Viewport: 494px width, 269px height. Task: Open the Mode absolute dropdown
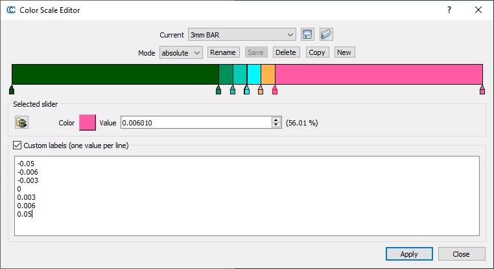click(181, 52)
